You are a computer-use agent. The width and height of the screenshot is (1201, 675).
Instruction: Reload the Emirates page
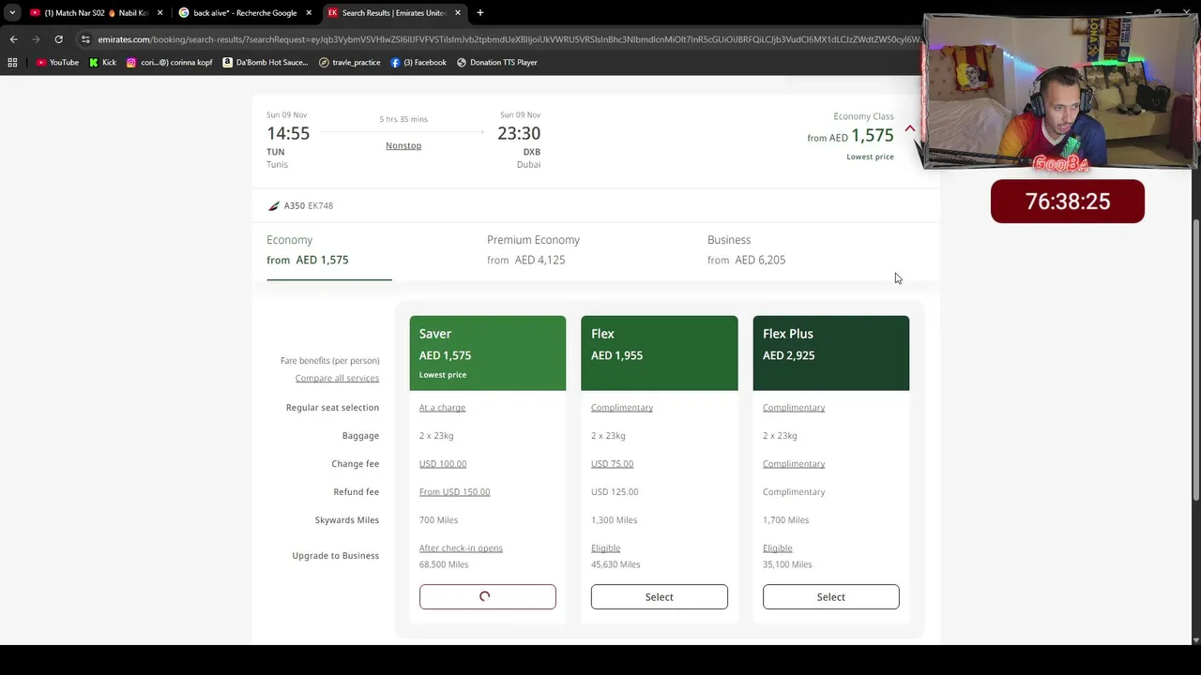point(58,39)
